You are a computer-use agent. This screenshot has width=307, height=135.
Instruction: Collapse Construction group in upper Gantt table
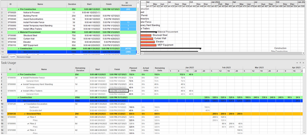point(18,49)
